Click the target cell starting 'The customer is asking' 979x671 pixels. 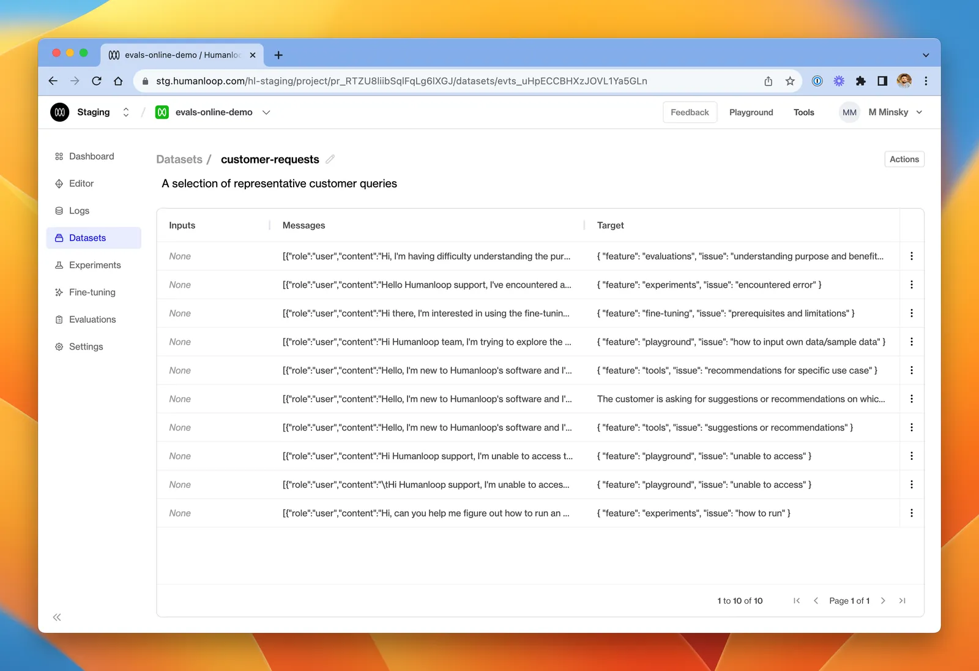coord(741,399)
